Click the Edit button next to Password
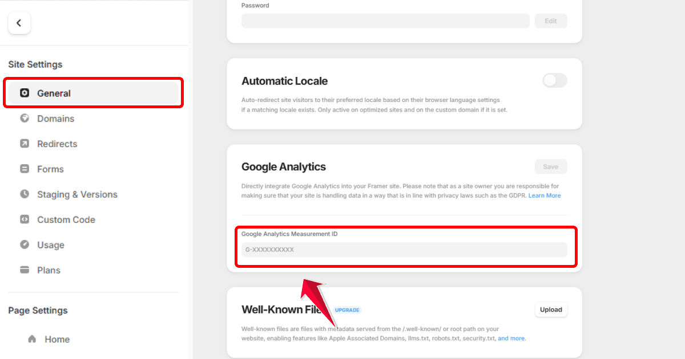The width and height of the screenshot is (685, 359). (550, 21)
